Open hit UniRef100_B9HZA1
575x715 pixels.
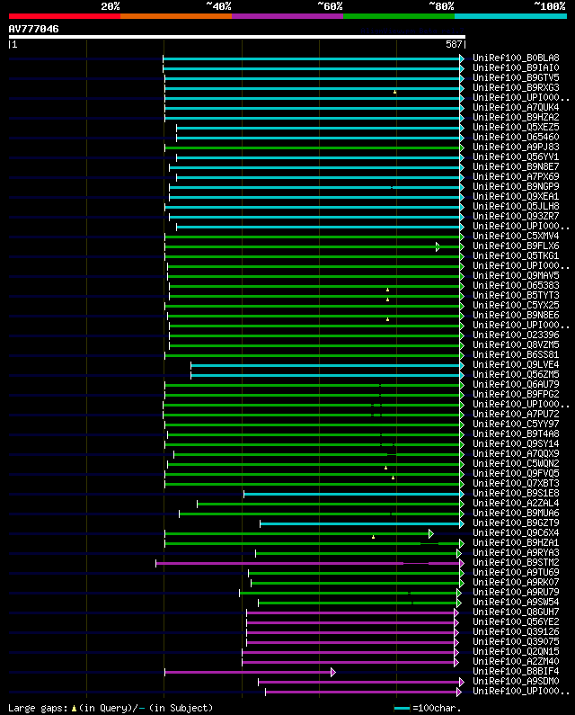pos(516,543)
